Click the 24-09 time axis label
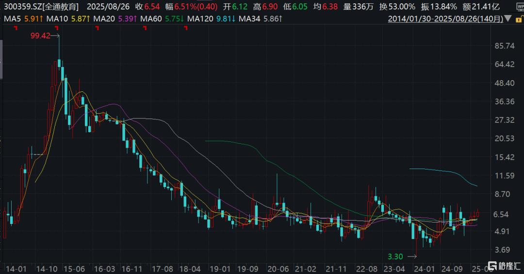524x274 pixels. (452, 269)
